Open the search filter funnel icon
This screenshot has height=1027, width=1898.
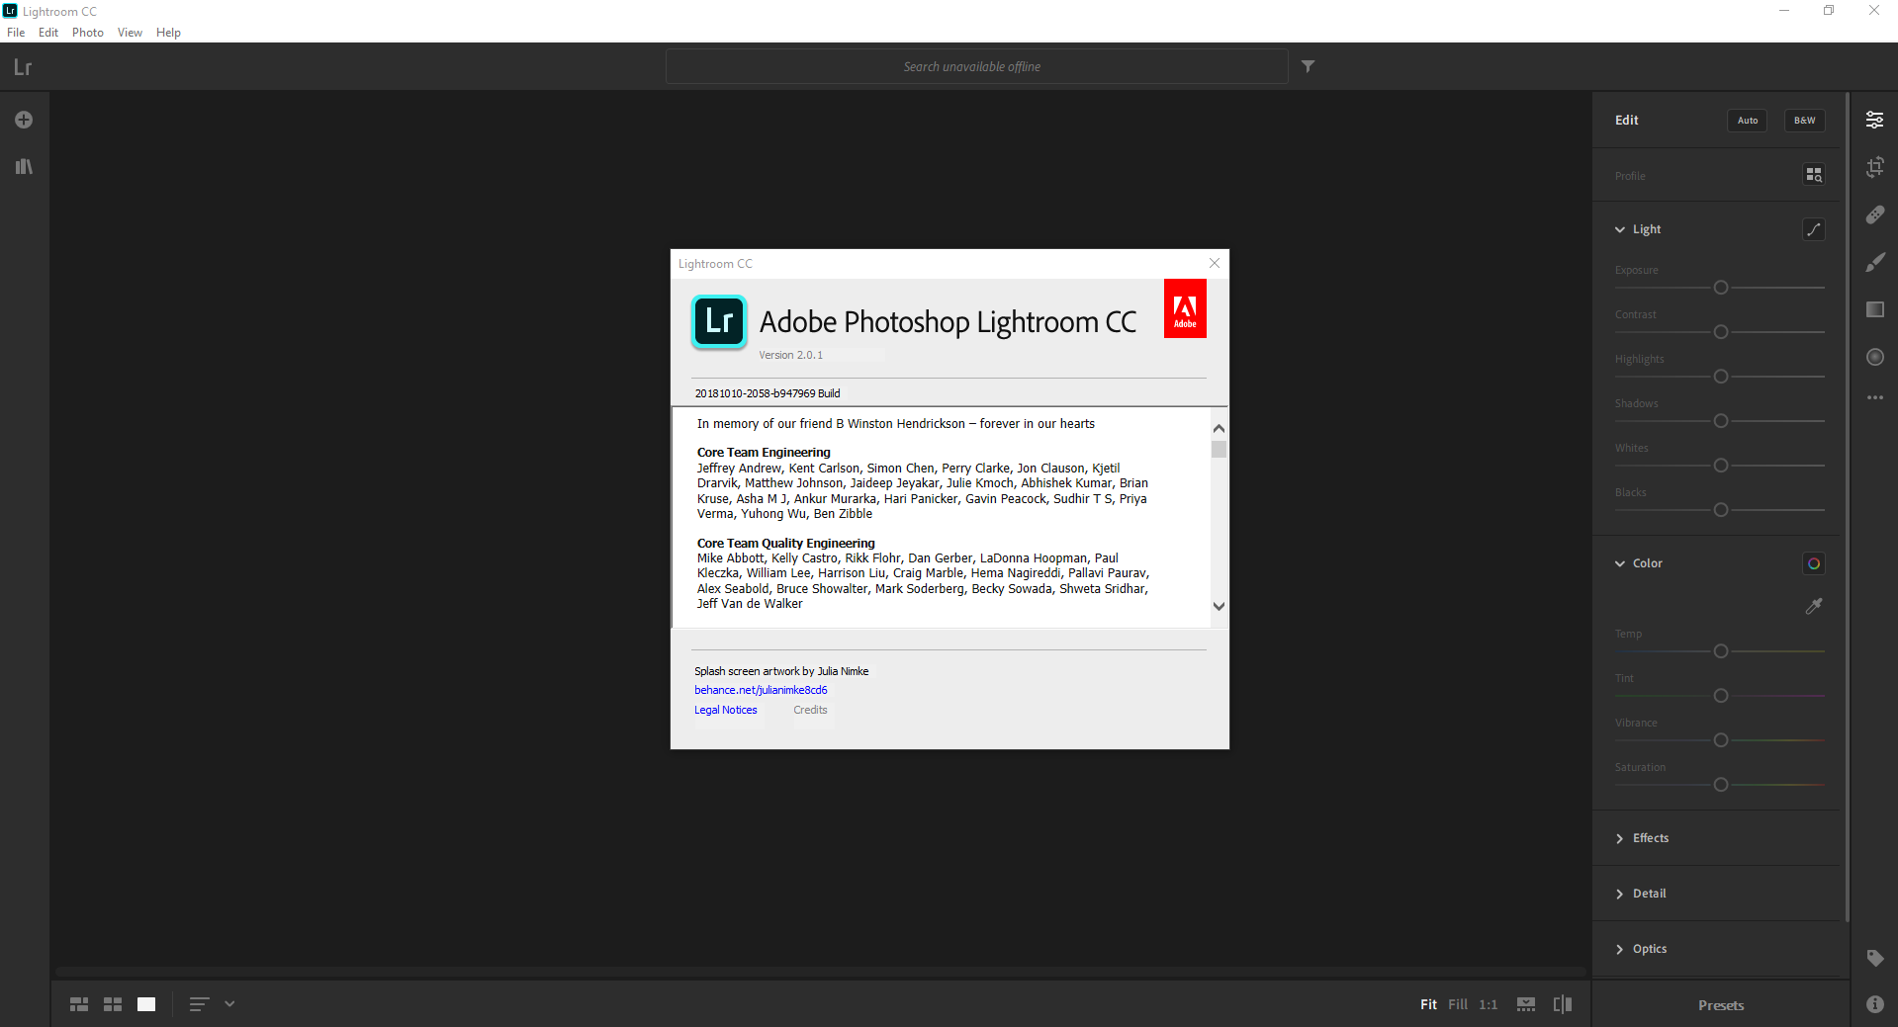tap(1308, 66)
